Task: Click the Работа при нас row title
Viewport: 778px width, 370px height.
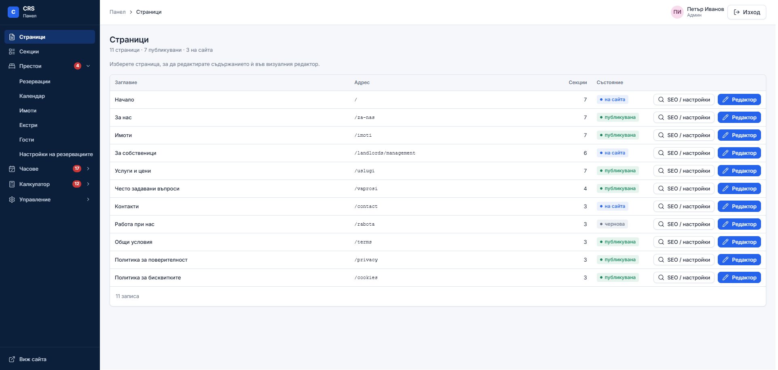Action: [135, 224]
